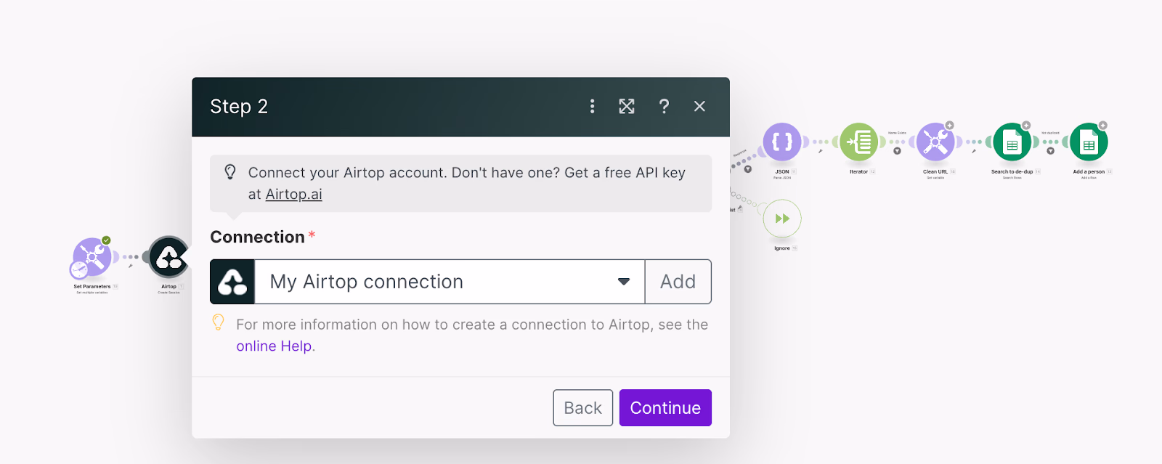1162x464 pixels.
Task: Open the Not duplicate filter before Add a person
Action: coord(1050,151)
